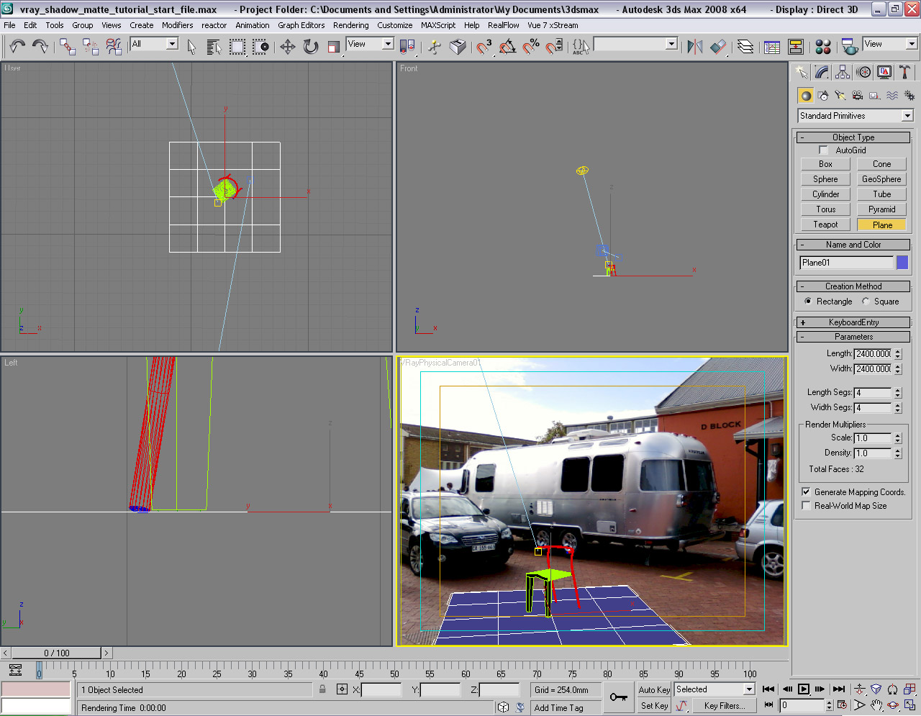Activate the Select Object arrow tool
Screen dimensions: 921x716
[191, 47]
